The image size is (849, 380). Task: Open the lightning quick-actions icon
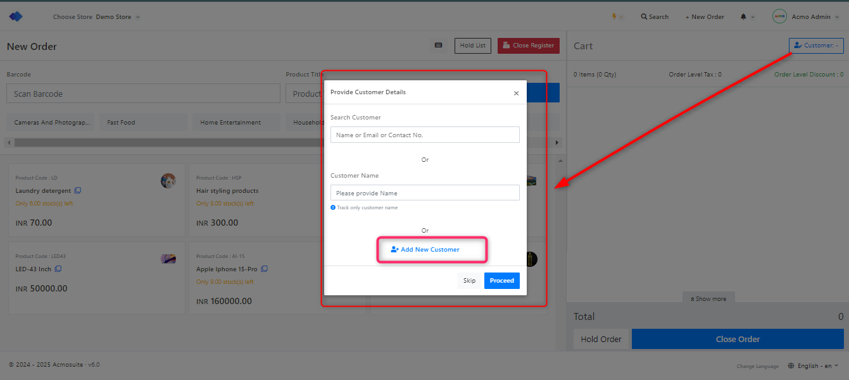tap(614, 16)
